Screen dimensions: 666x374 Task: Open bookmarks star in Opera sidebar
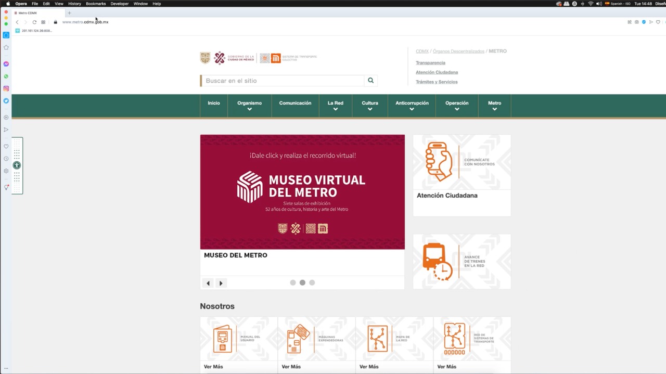(x=6, y=47)
